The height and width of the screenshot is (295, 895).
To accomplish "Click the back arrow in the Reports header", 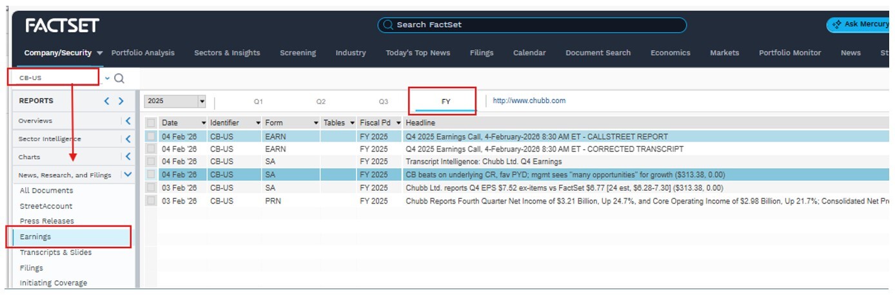I will coord(108,101).
